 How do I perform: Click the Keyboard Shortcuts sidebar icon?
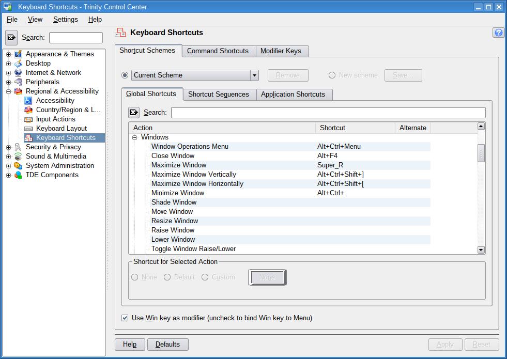point(28,137)
